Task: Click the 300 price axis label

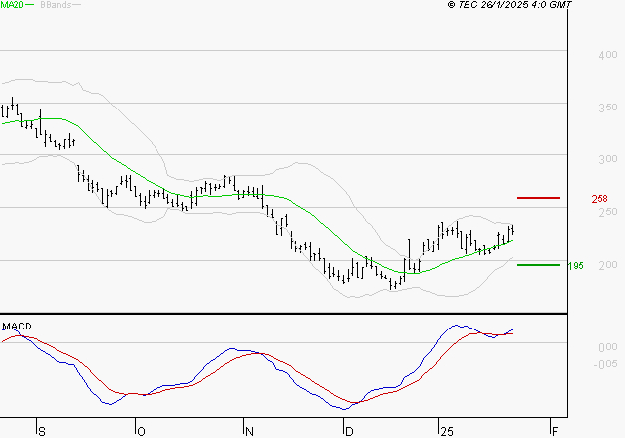Action: pyautogui.click(x=608, y=159)
